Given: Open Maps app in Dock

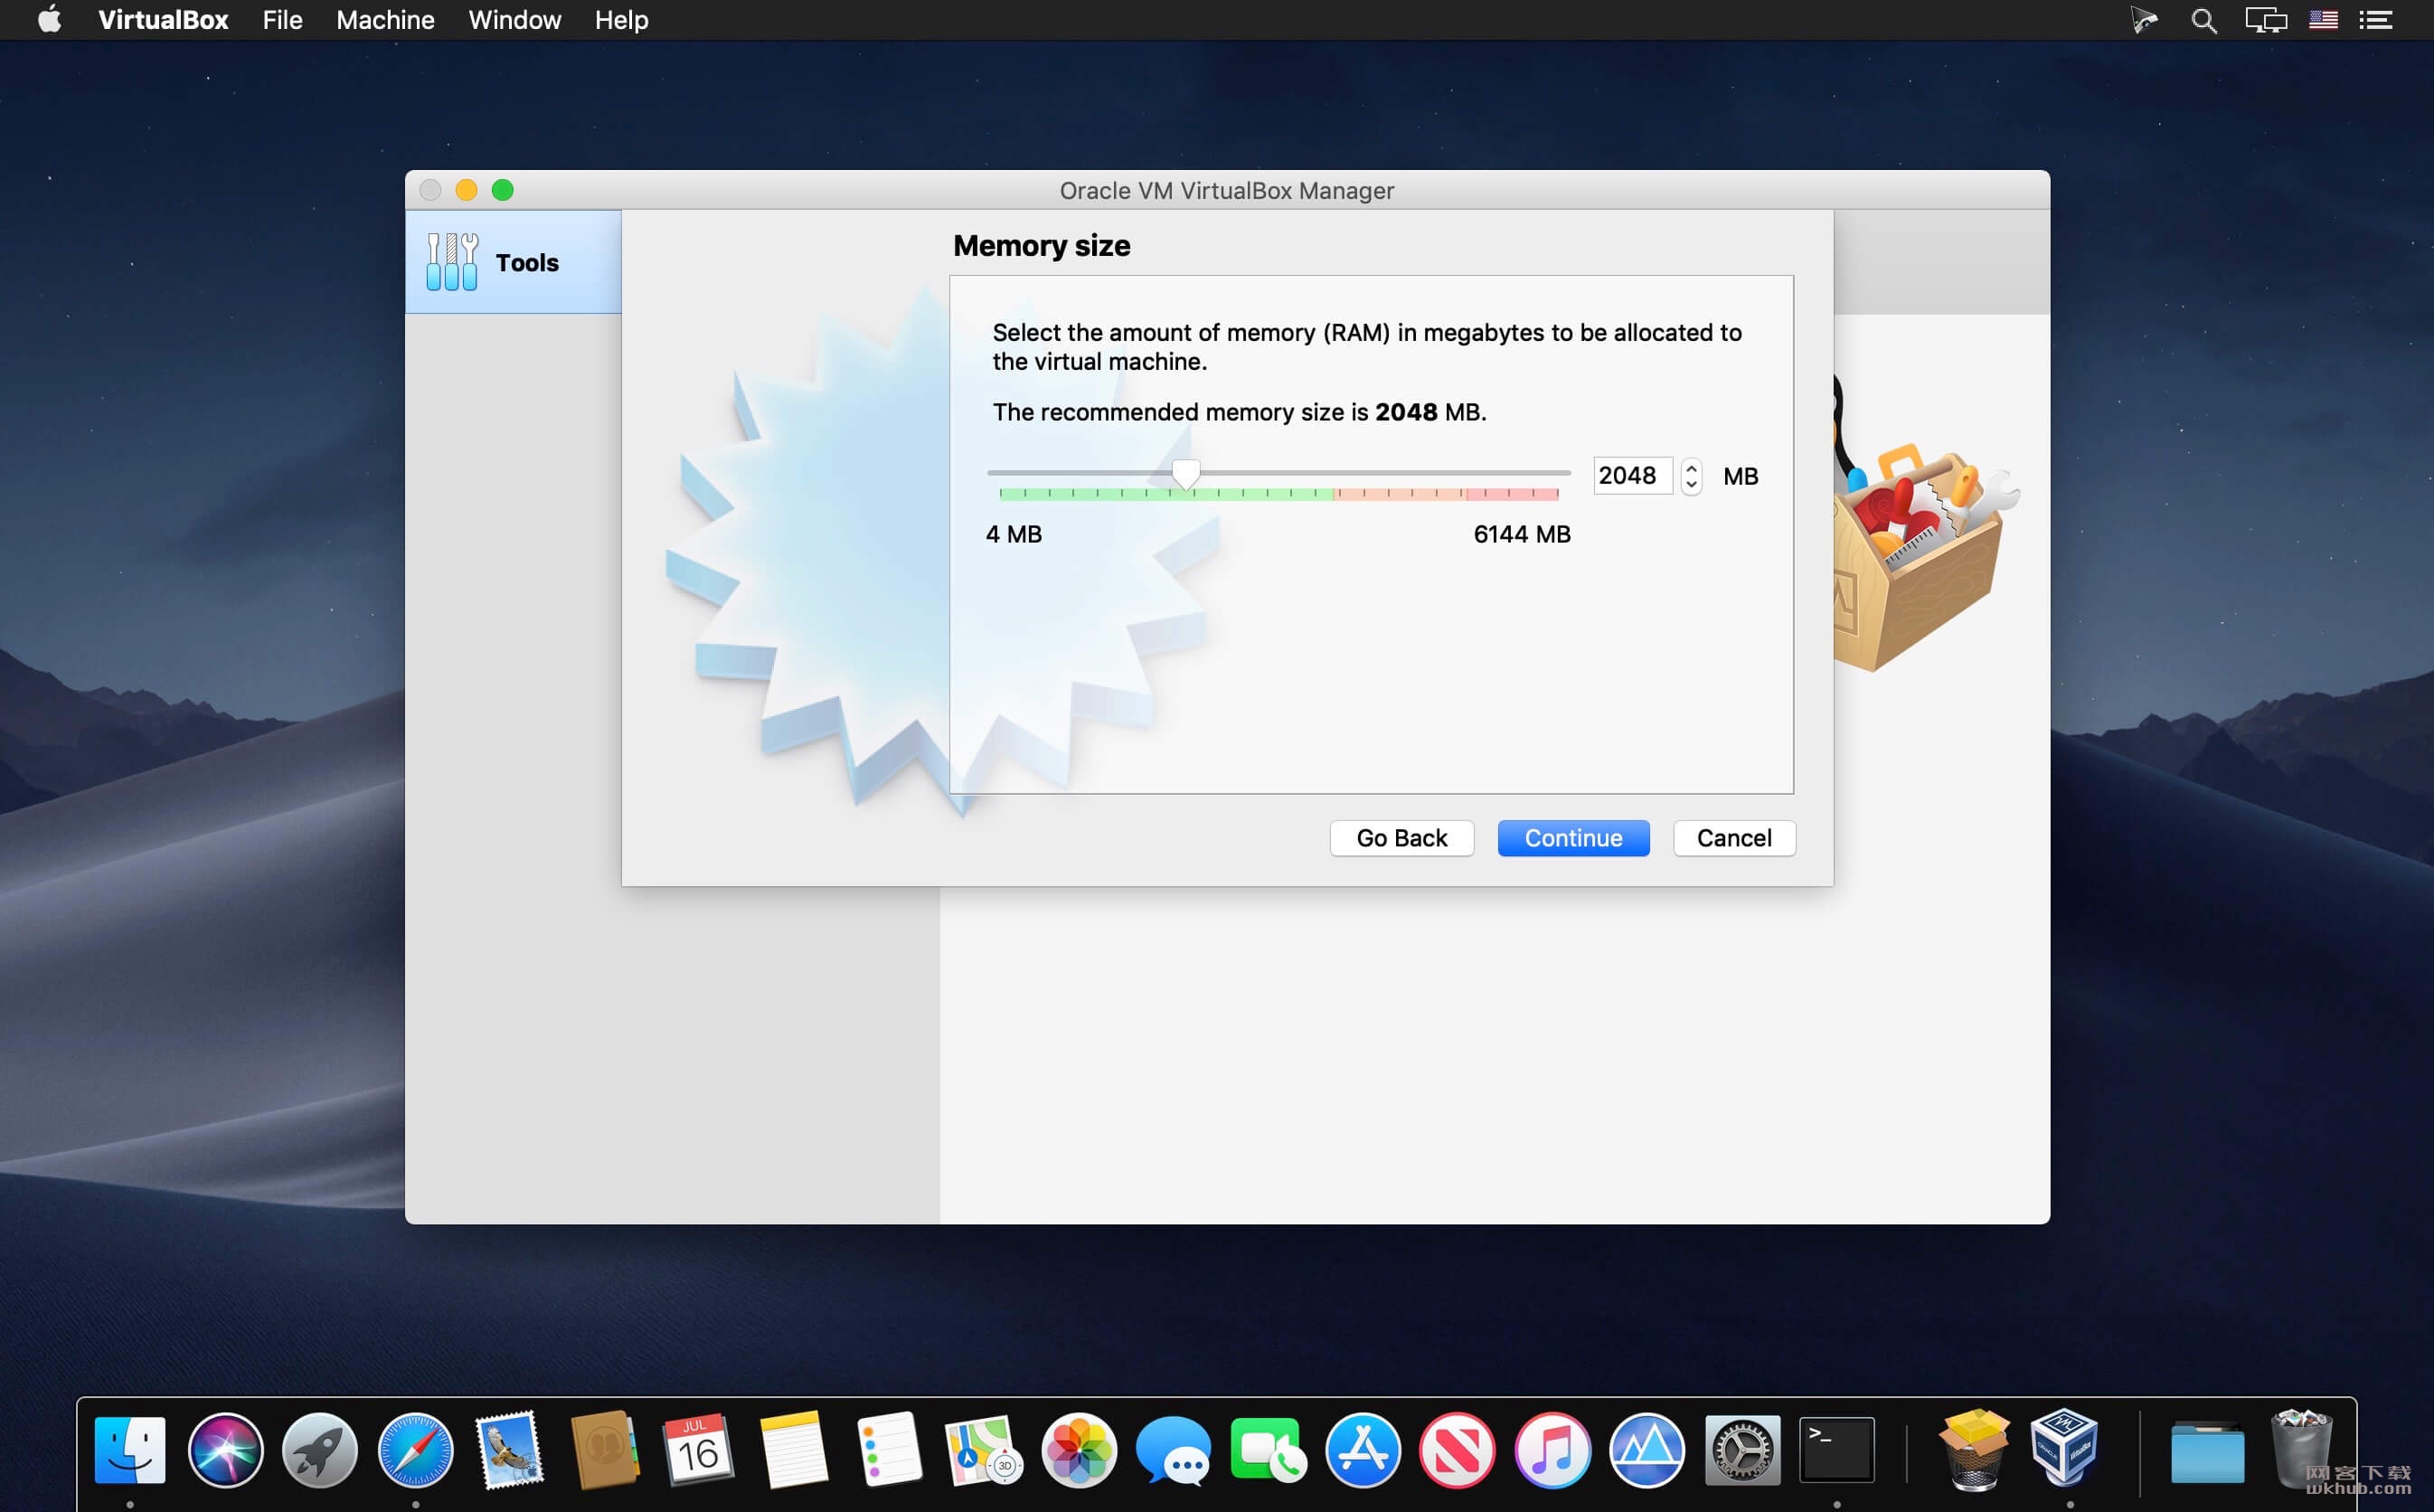Looking at the screenshot, I should 984,1450.
